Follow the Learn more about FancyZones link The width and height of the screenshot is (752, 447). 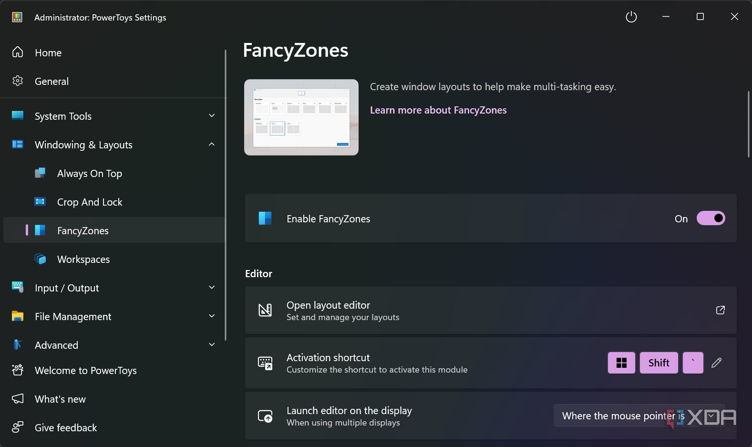[x=438, y=110]
